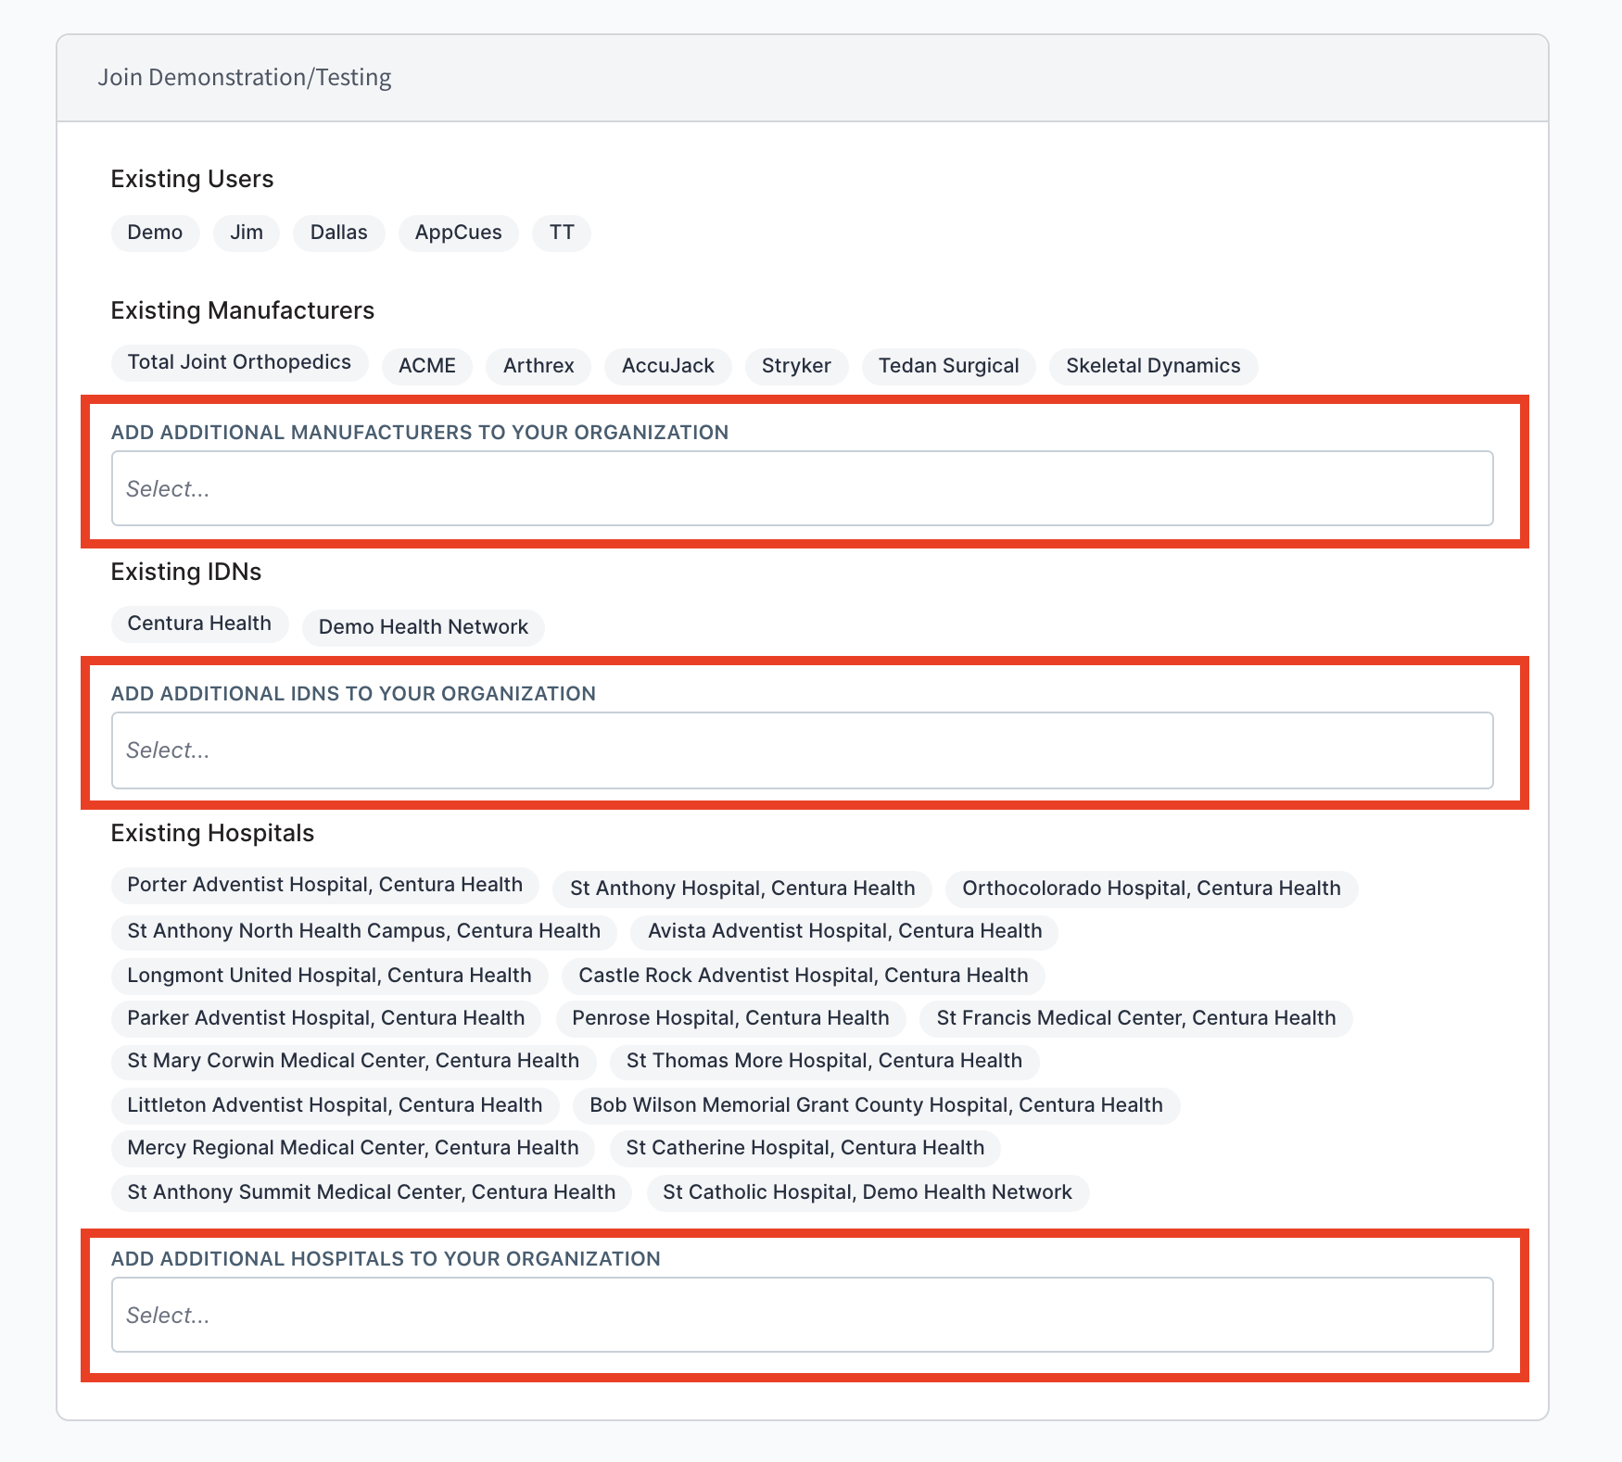Click Mercy Regional Medical Center tag
This screenshot has height=1462, width=1622.
pos(352,1148)
